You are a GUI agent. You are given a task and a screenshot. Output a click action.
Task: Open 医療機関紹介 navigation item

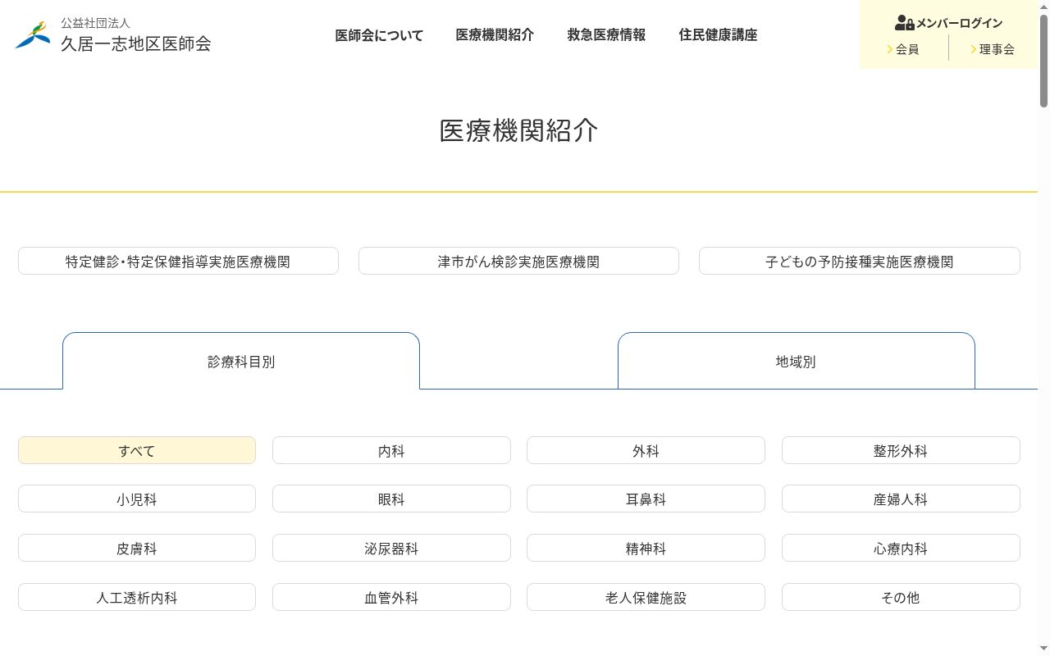click(495, 35)
